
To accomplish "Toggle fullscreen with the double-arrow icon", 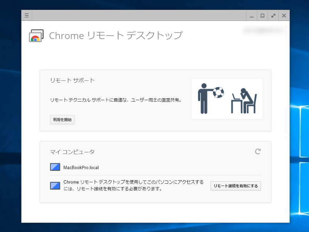I will coord(273,15).
